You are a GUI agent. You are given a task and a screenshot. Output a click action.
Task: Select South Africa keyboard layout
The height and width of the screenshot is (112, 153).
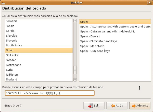click(x=14, y=45)
